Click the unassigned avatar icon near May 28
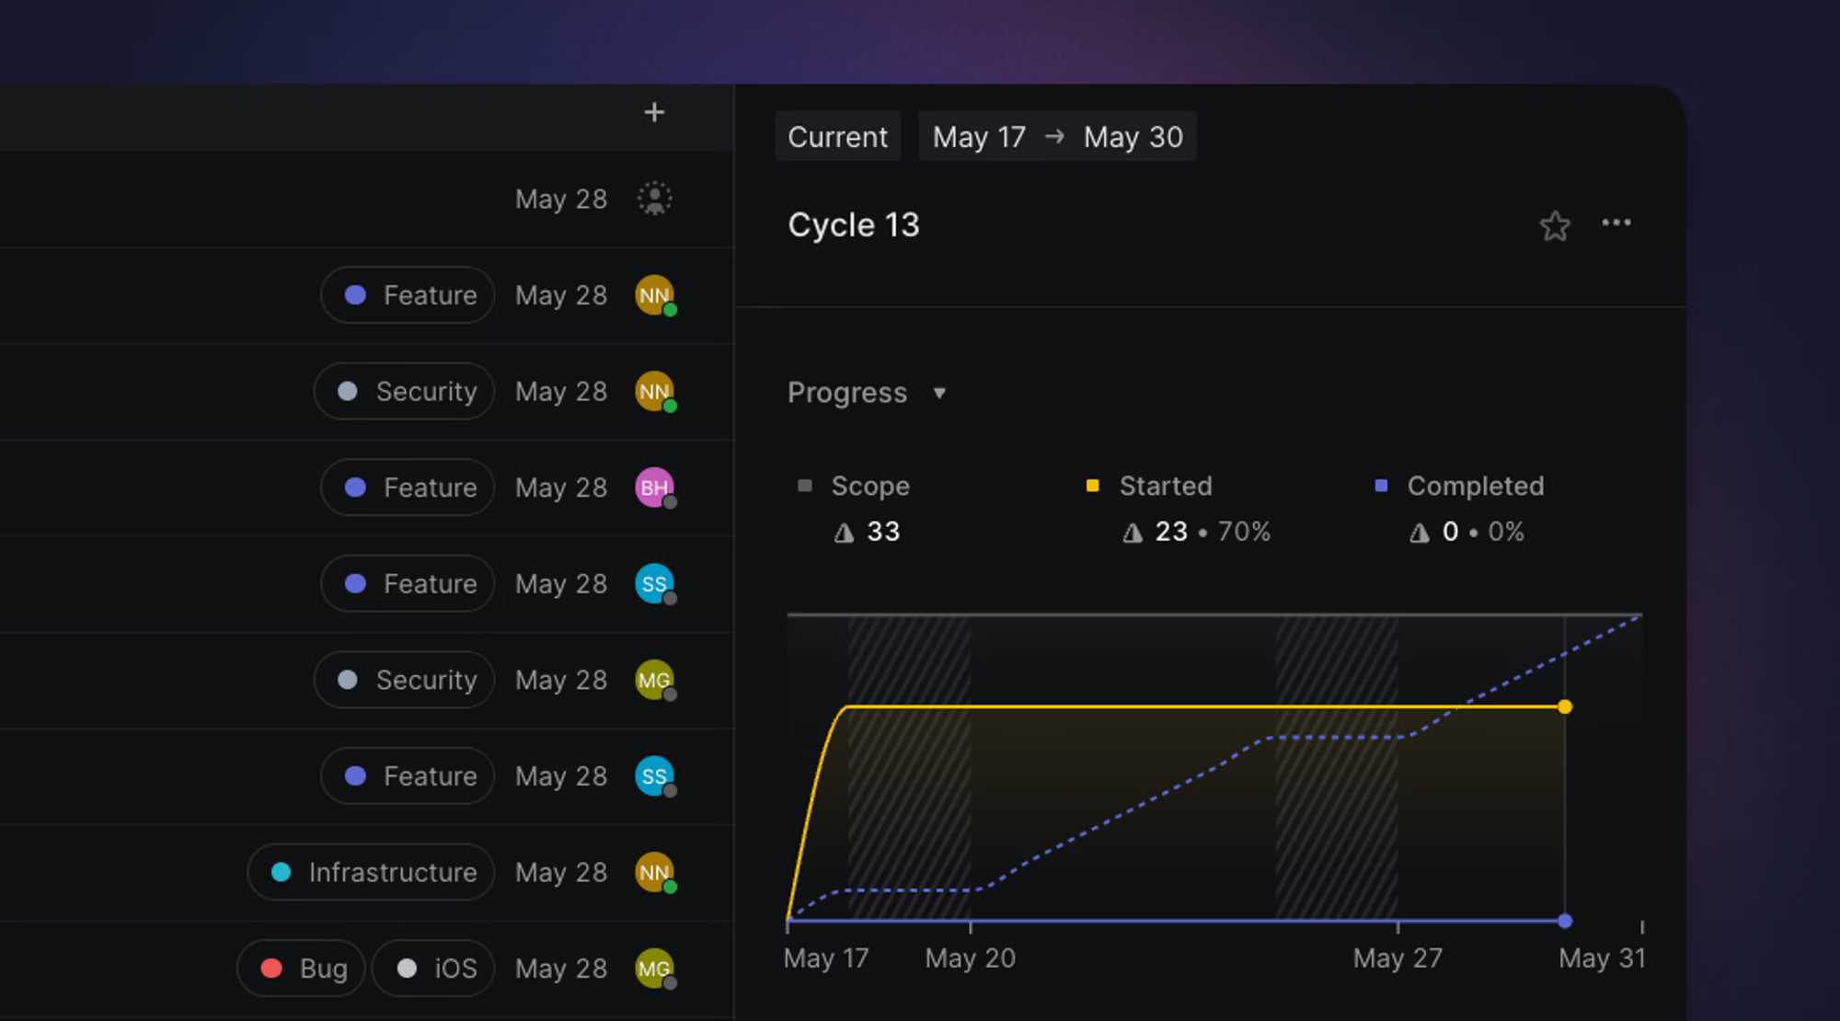The width and height of the screenshot is (1840, 1021). 654,198
